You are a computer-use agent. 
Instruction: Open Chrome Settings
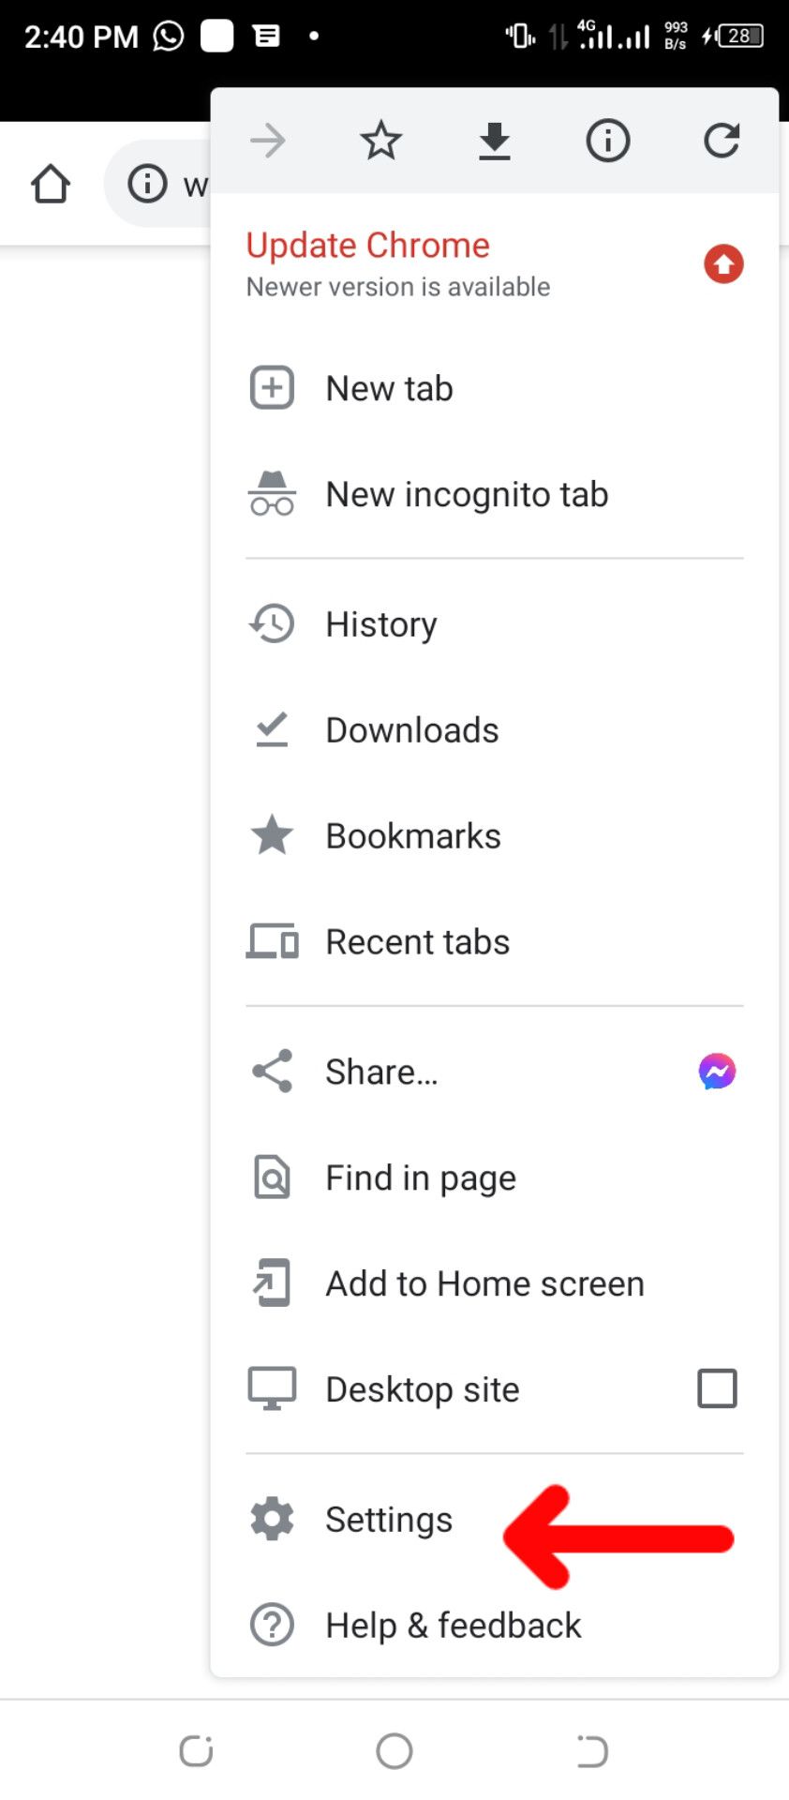click(x=388, y=1520)
